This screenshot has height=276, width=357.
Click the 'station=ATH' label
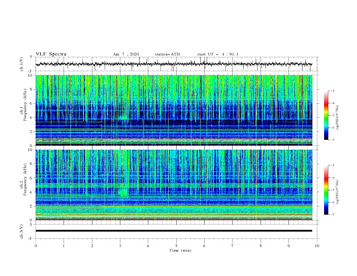[x=167, y=54]
